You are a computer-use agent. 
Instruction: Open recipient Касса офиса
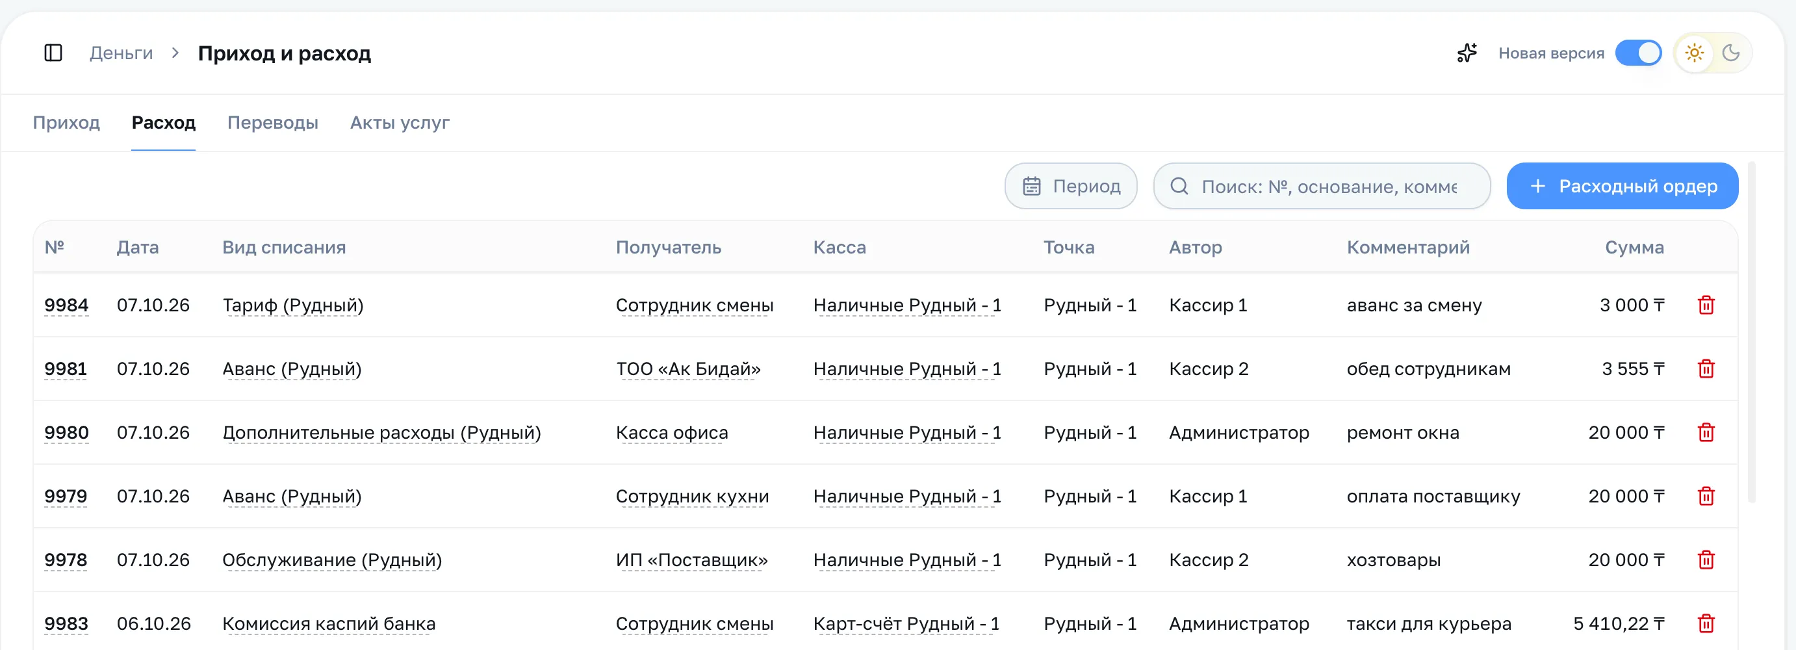click(x=671, y=433)
